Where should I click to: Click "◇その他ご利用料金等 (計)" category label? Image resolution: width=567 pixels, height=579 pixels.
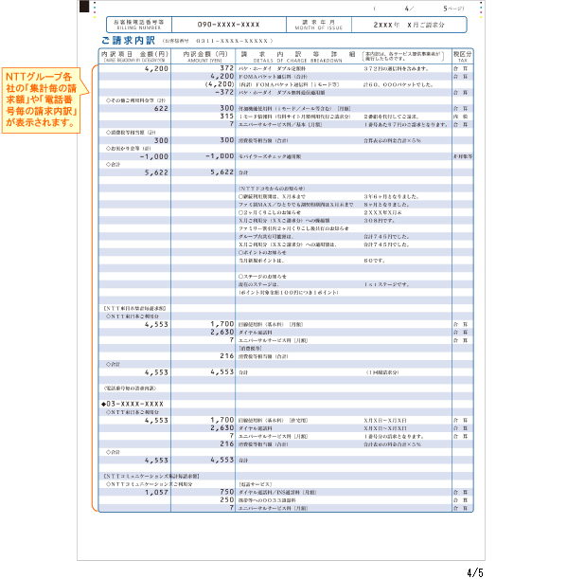point(135,100)
